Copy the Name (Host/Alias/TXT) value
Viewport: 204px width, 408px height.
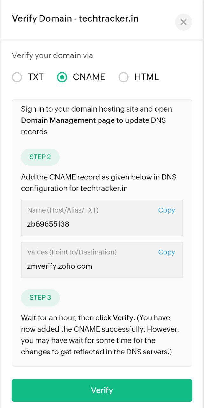(x=166, y=210)
